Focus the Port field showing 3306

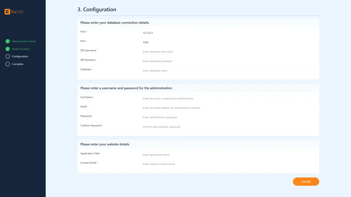(228, 42)
